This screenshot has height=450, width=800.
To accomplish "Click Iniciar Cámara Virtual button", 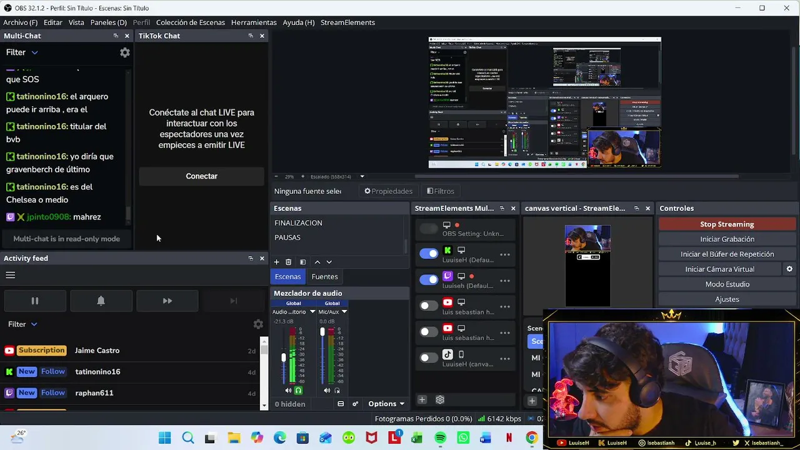I will click(720, 269).
